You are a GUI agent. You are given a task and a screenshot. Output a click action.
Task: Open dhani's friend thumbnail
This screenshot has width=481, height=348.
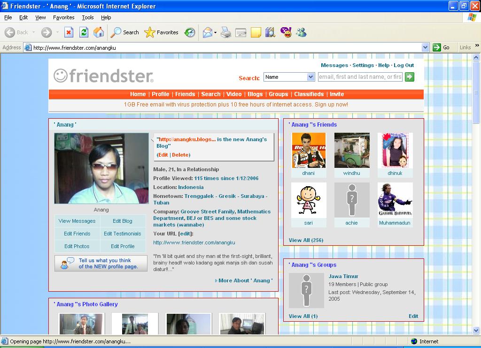click(x=309, y=151)
